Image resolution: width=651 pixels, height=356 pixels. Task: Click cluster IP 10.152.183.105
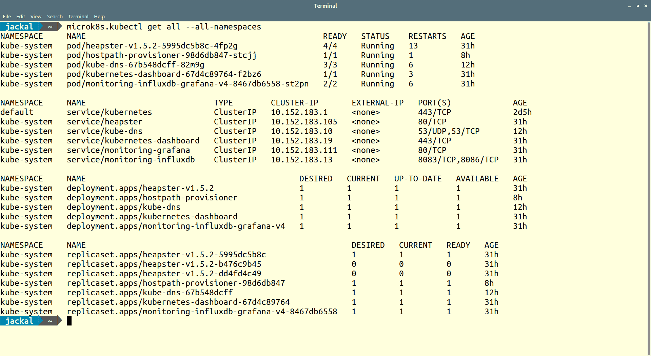coord(304,122)
